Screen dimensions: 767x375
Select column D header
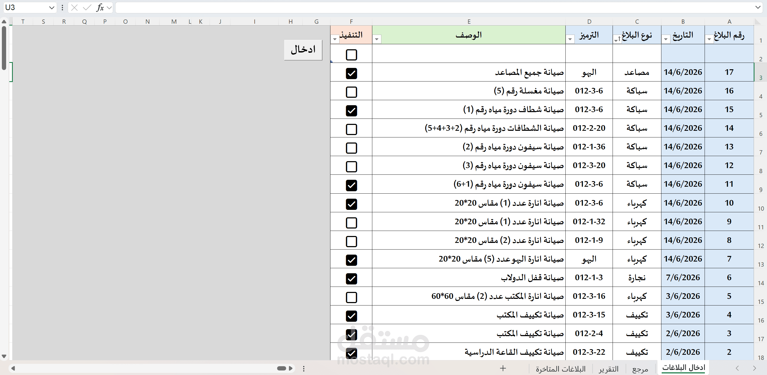pos(589,21)
